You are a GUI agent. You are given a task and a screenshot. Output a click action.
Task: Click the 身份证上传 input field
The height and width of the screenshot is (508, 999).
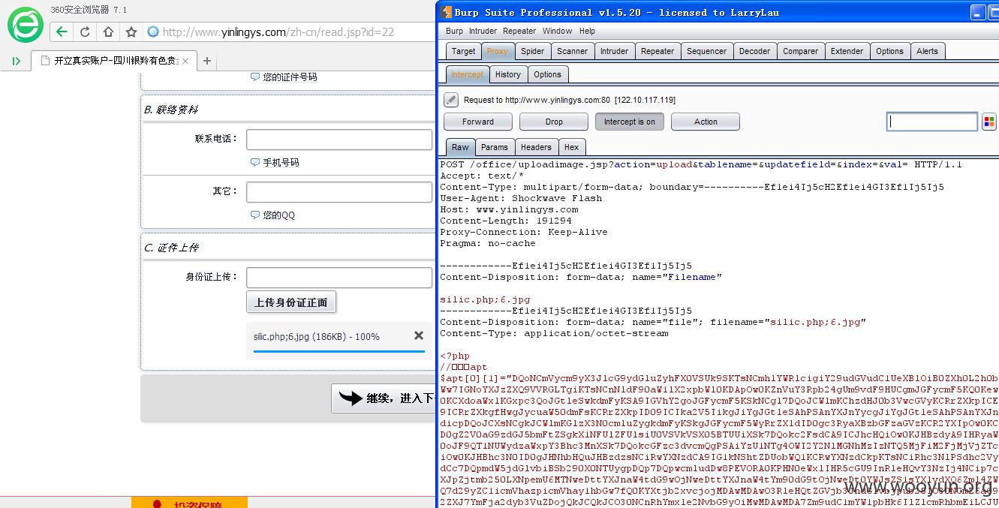coord(339,278)
